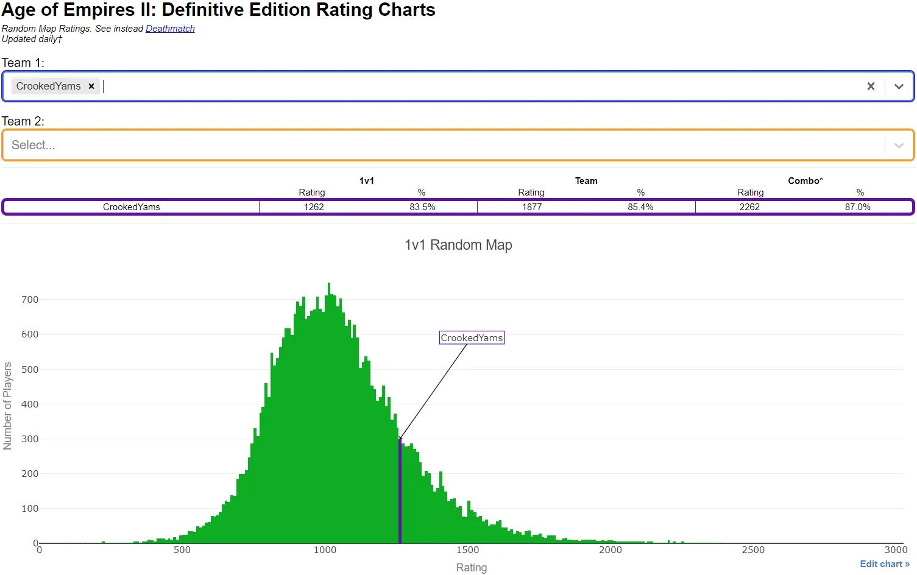The height and width of the screenshot is (575, 917).
Task: Open the Team 2 Select field
Action: [x=458, y=145]
